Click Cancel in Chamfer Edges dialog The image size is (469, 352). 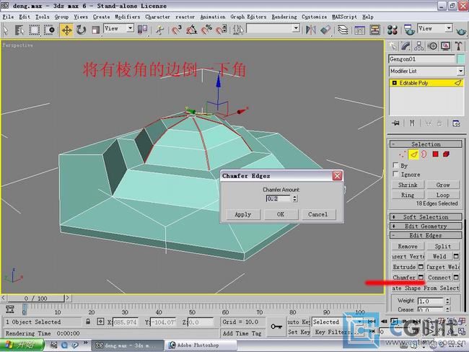[318, 214]
